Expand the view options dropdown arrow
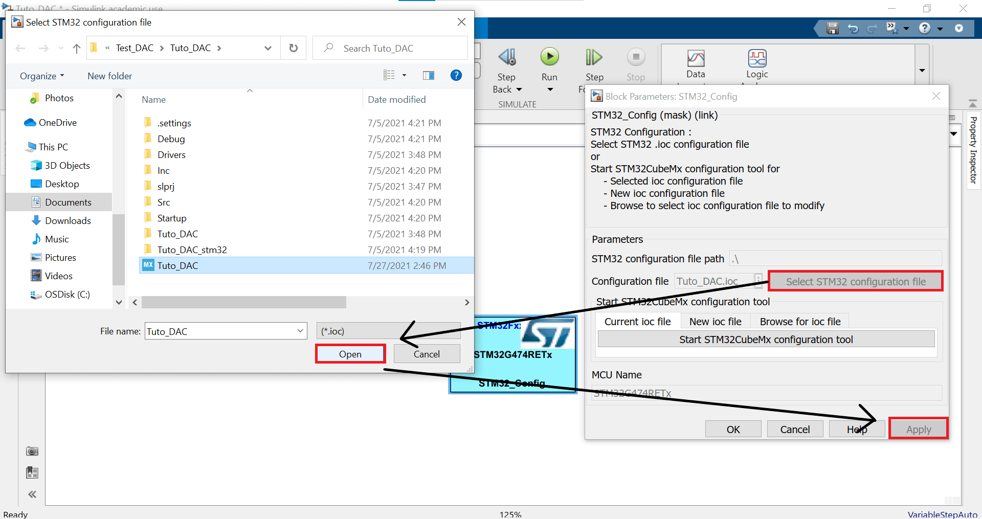The image size is (982, 519). (x=404, y=75)
